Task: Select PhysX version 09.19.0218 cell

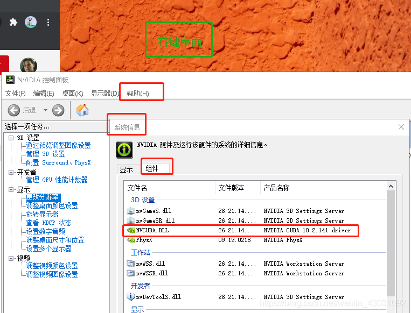Action: [x=234, y=240]
